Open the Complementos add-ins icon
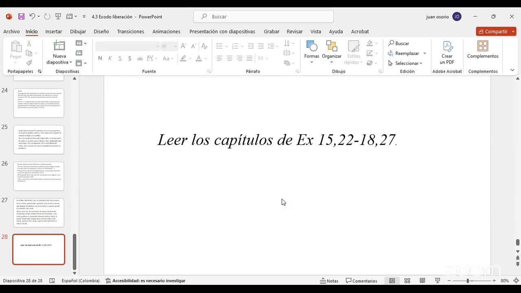The image size is (521, 293). point(483,50)
